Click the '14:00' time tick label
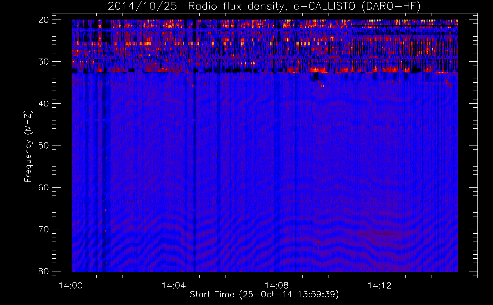Screen dimensions: 493x305 coord(71,286)
